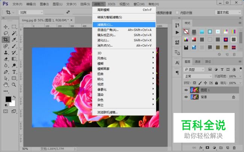
Task: Create new group via folder icon
Action: [221, 147]
